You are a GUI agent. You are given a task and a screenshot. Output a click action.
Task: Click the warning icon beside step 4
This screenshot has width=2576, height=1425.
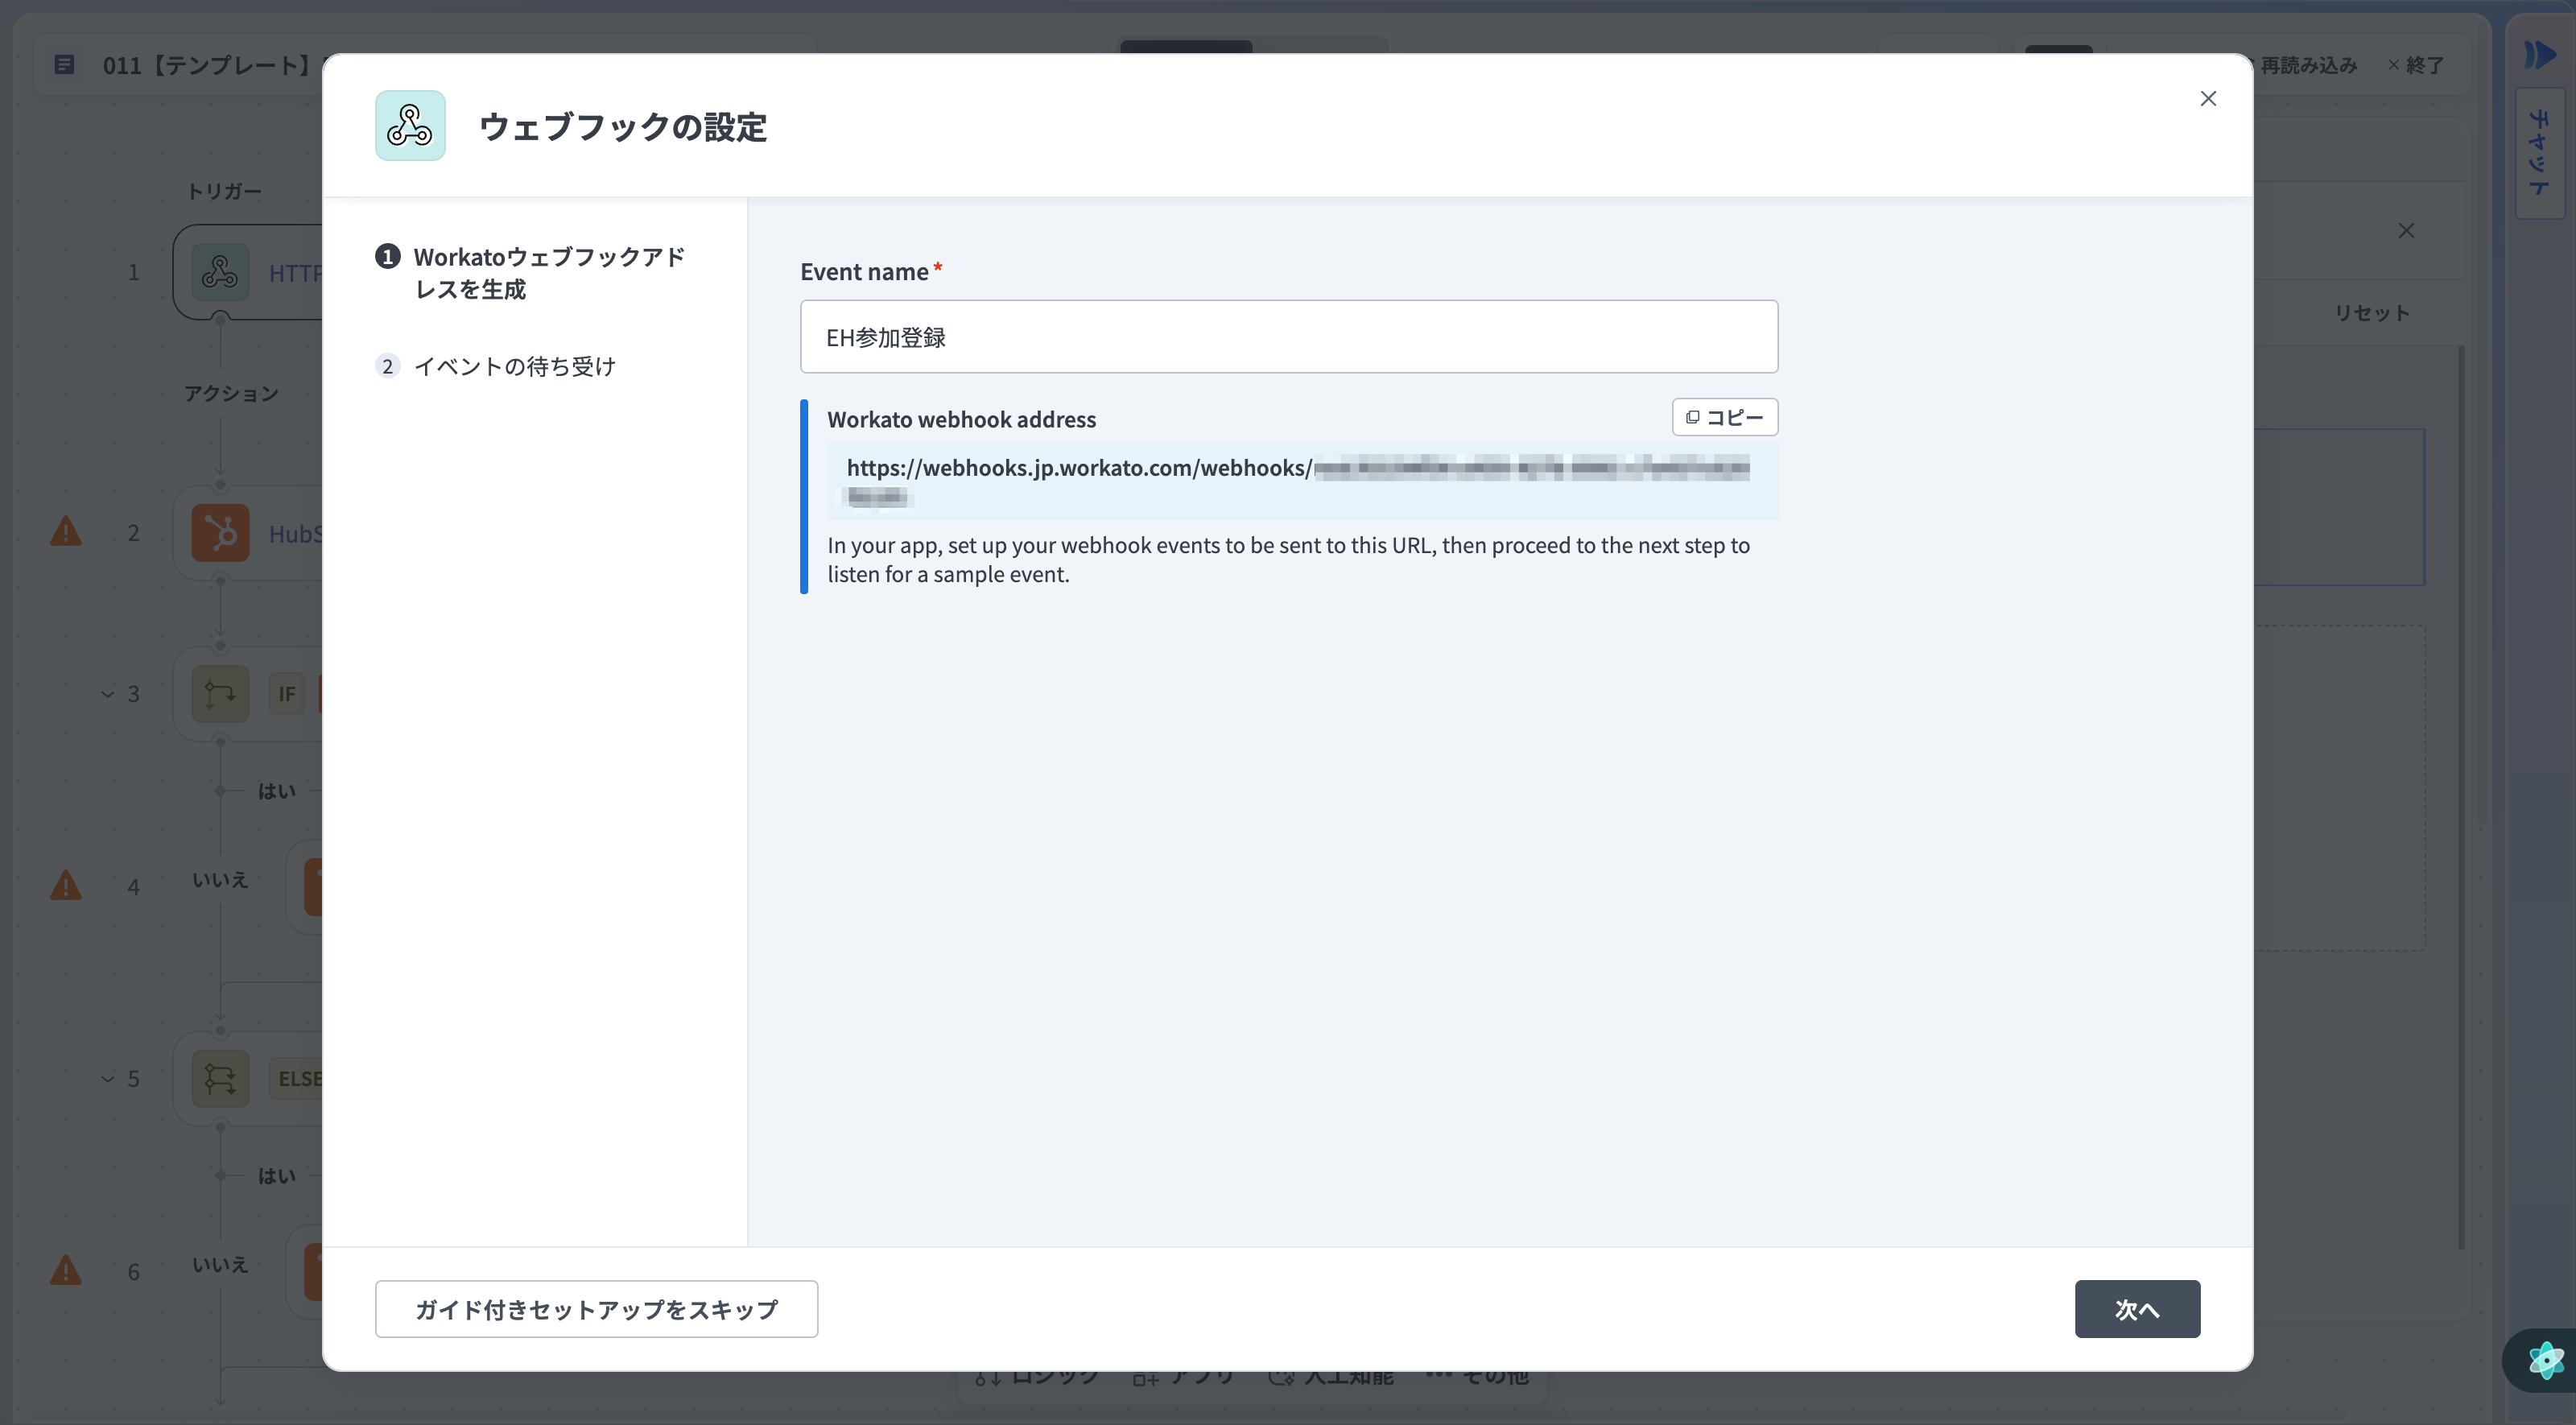point(66,885)
